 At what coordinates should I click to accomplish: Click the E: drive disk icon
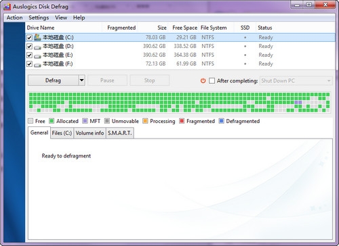click(x=37, y=56)
